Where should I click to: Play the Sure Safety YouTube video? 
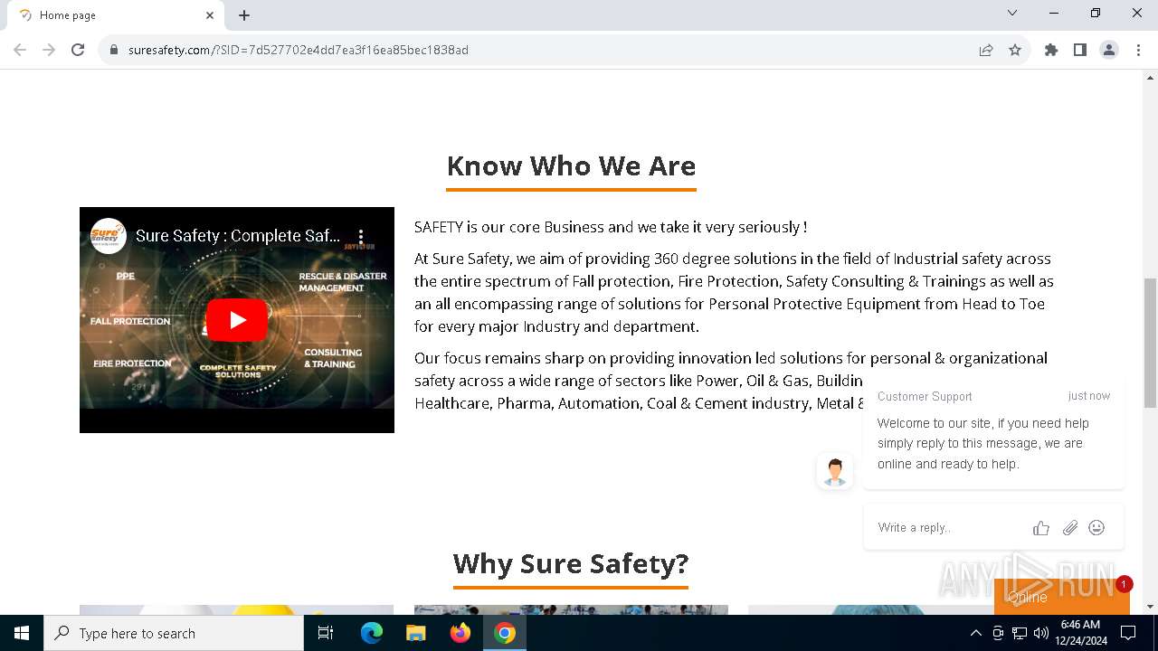click(x=237, y=320)
